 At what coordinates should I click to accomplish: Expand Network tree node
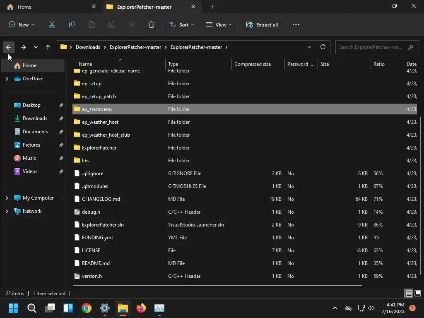click(x=7, y=211)
